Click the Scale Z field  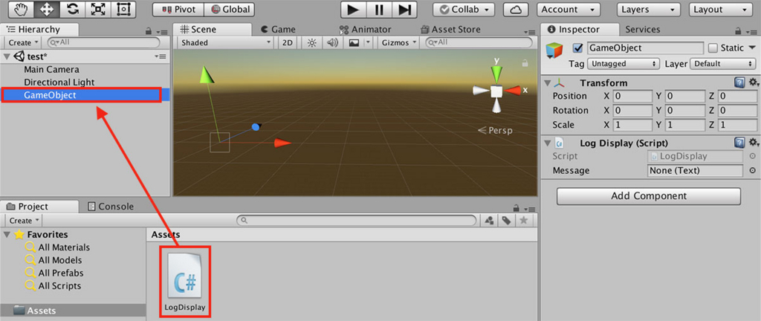coord(738,125)
